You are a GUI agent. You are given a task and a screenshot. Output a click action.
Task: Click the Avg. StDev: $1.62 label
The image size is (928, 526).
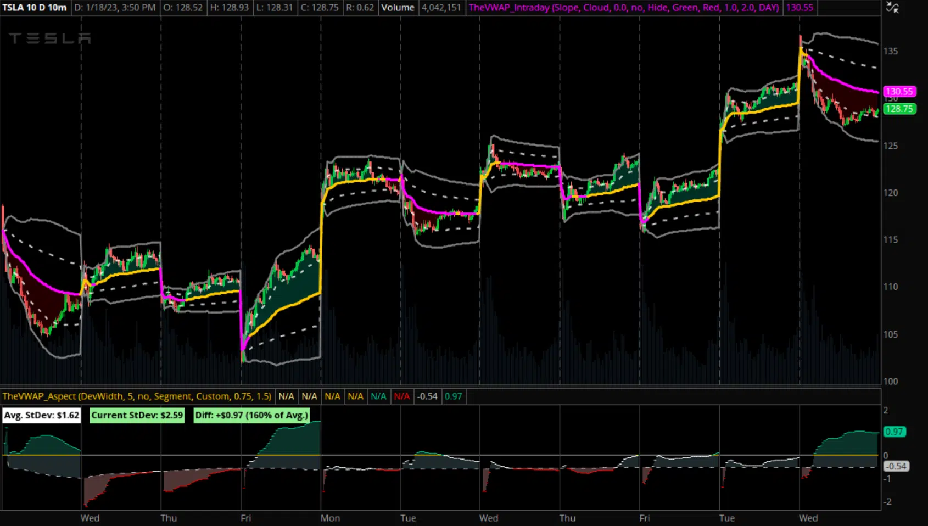coord(42,415)
